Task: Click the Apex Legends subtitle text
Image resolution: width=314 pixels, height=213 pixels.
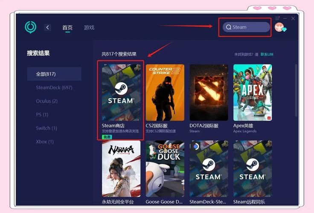Action: tap(245, 131)
